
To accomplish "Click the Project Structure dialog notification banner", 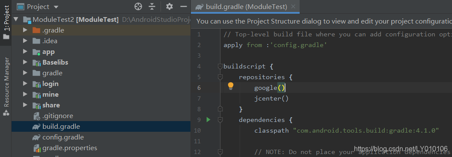I will coord(321,21).
